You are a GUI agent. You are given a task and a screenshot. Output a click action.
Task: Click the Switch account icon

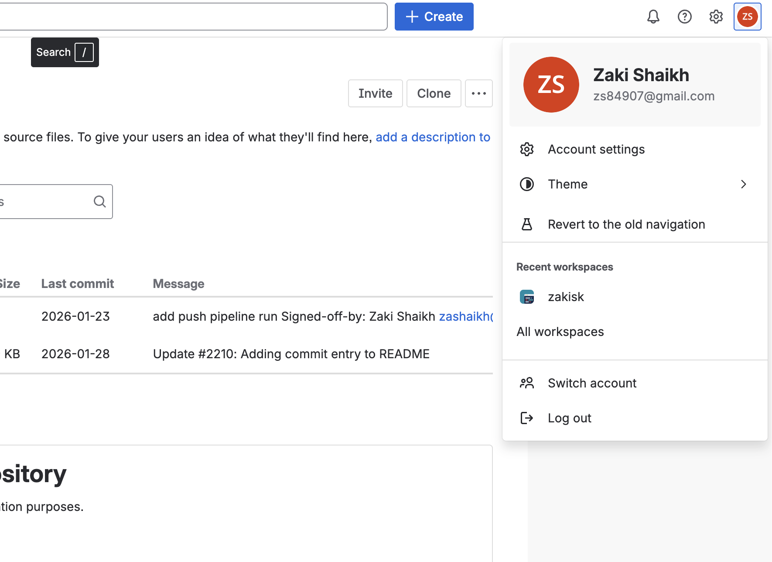click(x=526, y=383)
